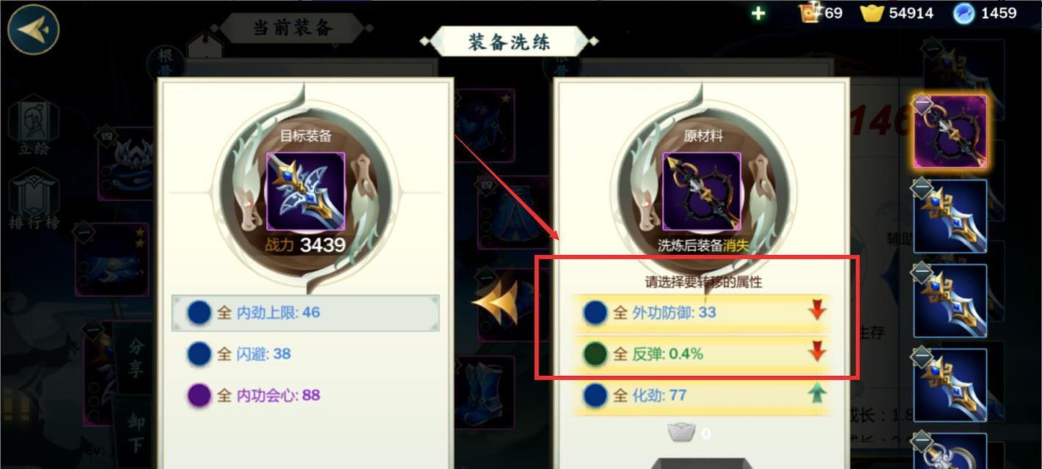Select the 反弹: 0.4% attribute row
Screen dimensions: 1042x469
pyautogui.click(x=702, y=354)
